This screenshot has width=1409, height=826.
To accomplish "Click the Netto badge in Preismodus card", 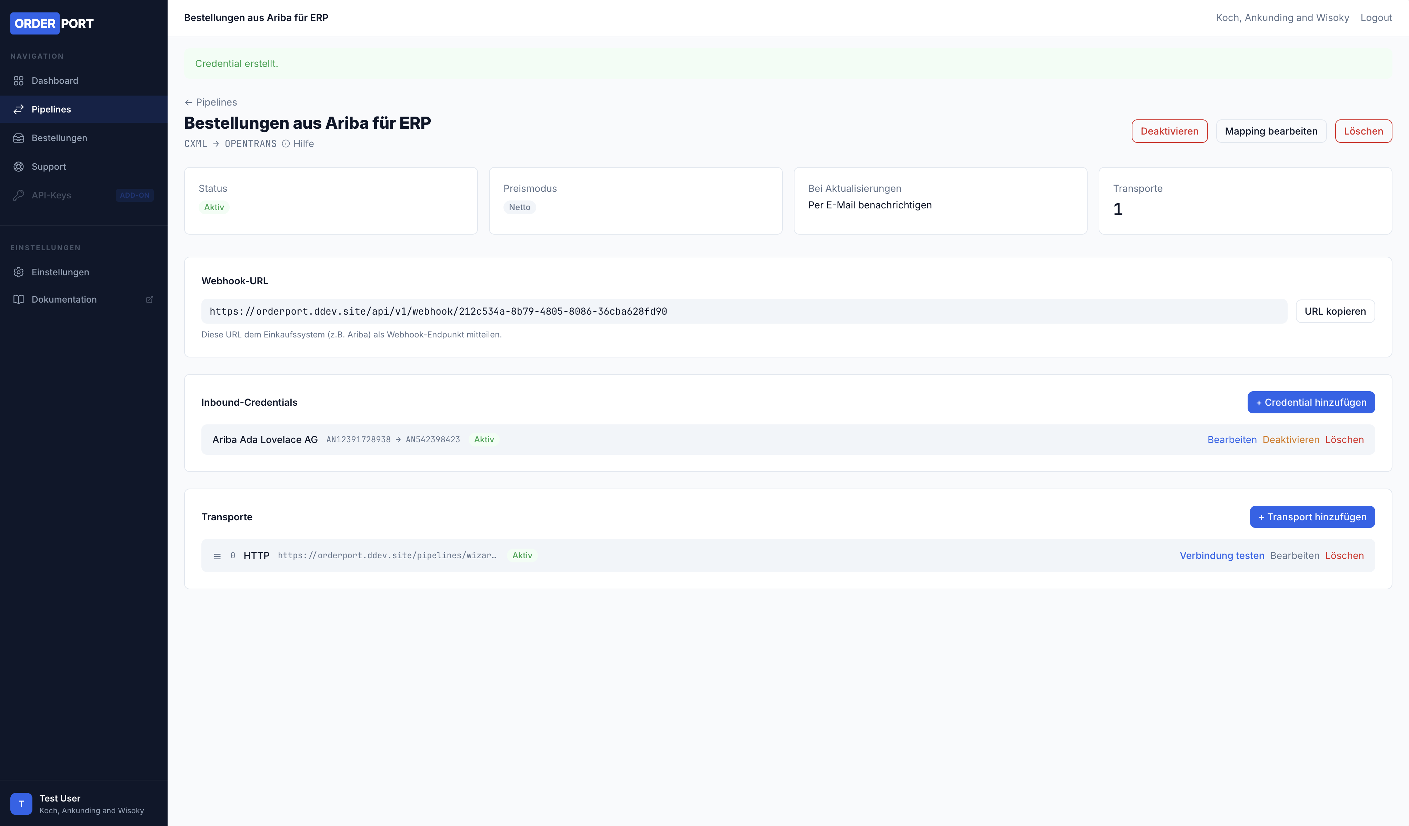I will click(x=519, y=207).
